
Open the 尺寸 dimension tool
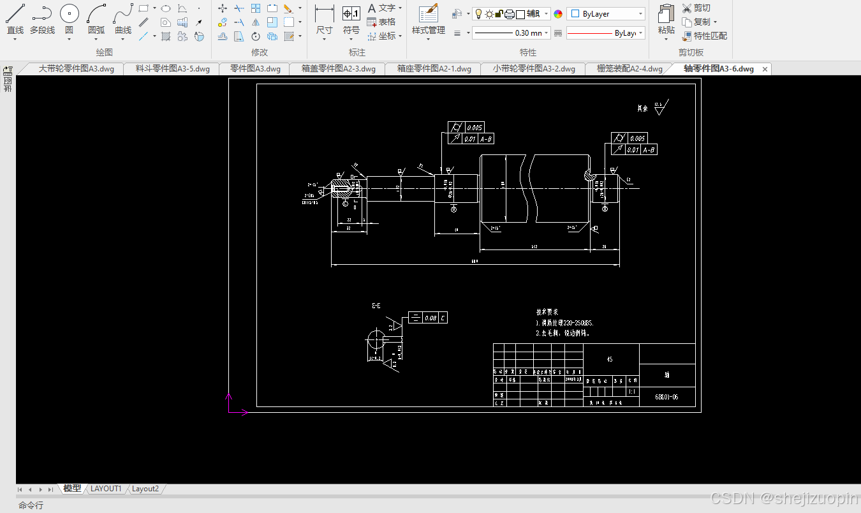point(325,20)
